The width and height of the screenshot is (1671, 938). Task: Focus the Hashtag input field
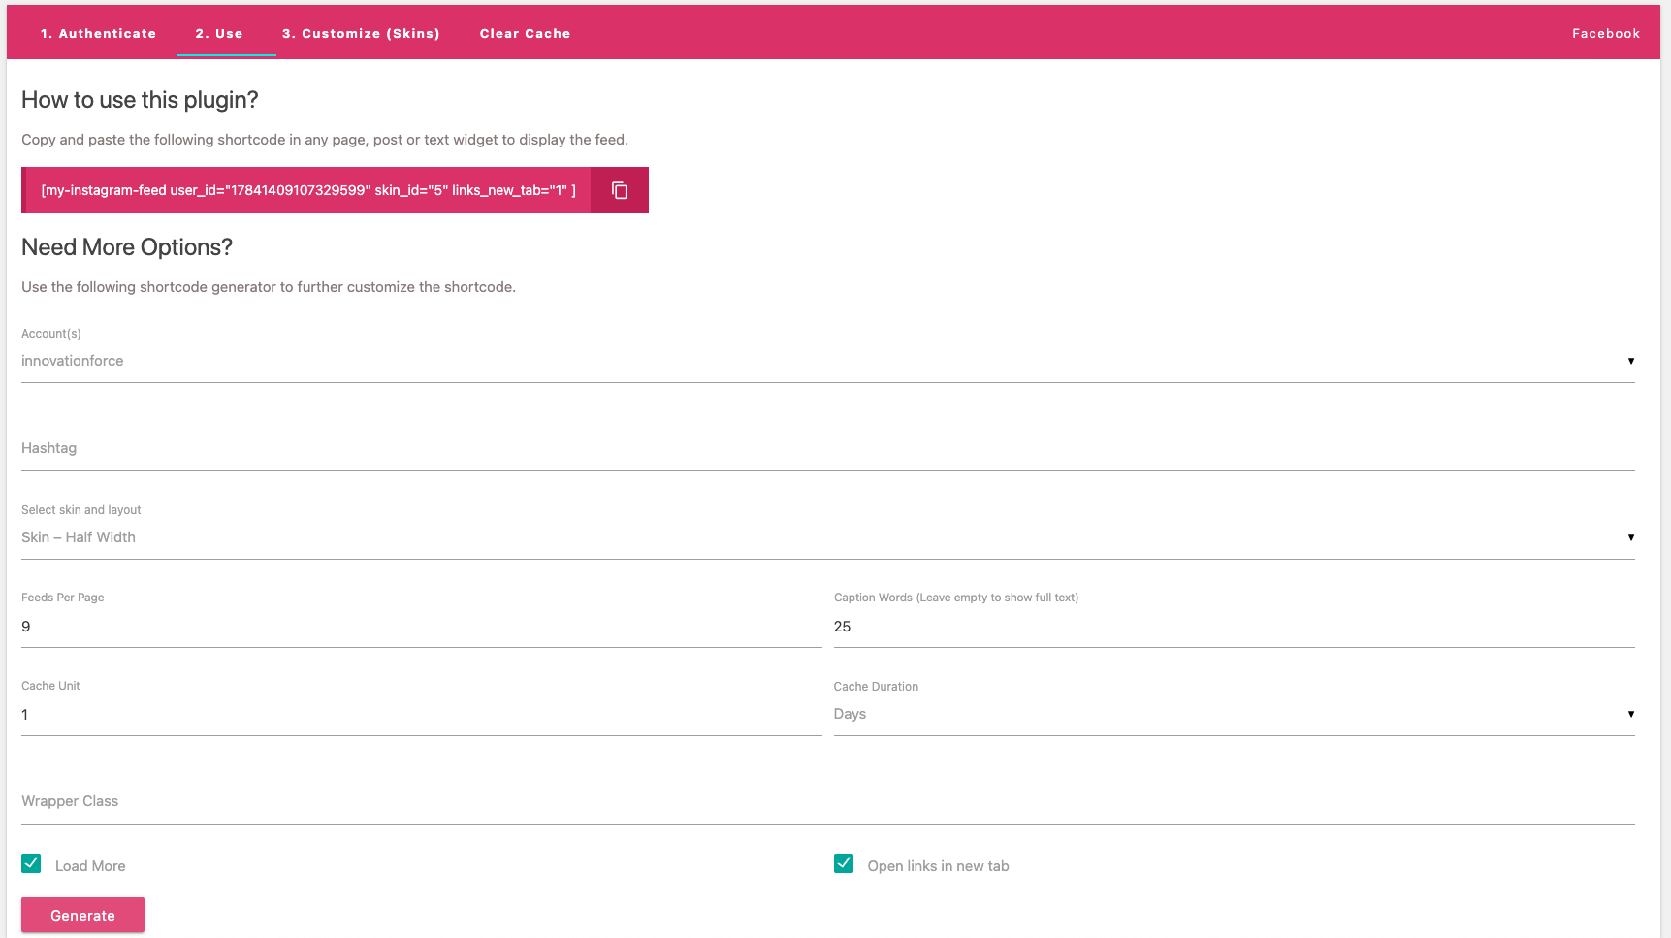pyautogui.click(x=828, y=449)
